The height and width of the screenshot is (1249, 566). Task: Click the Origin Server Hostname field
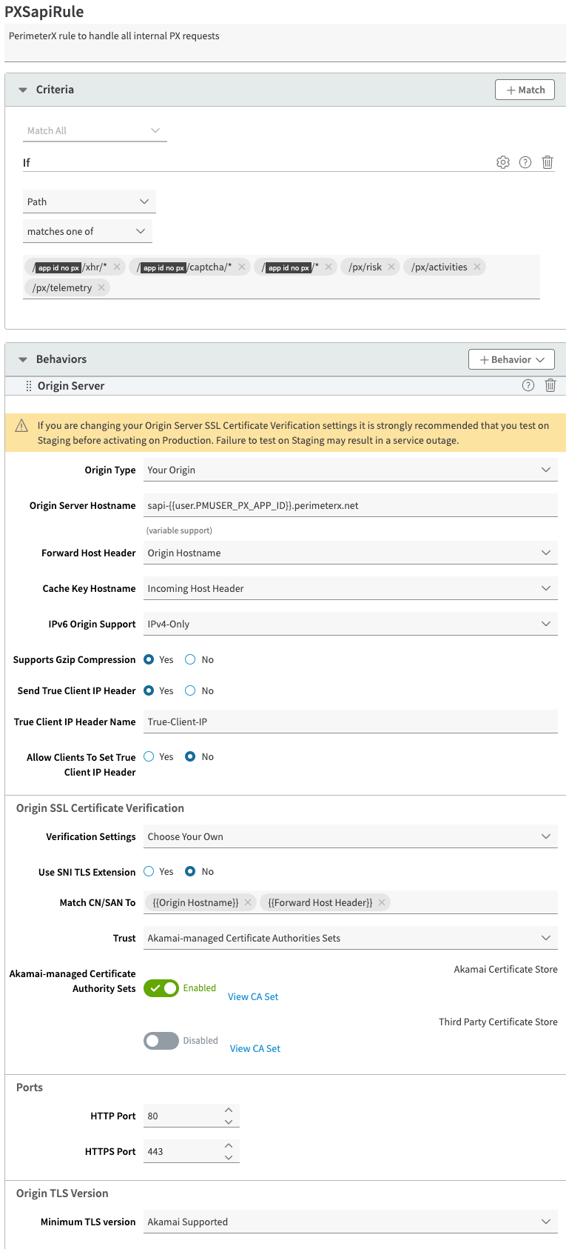[x=350, y=505]
